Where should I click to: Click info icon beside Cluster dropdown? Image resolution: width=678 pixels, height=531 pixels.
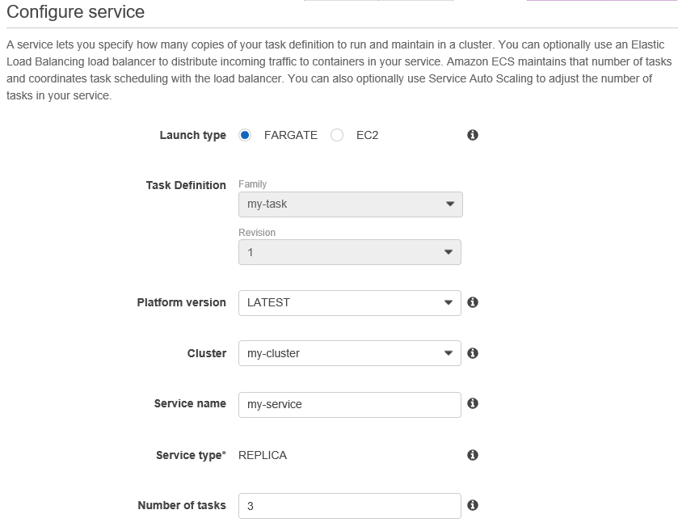(x=473, y=353)
